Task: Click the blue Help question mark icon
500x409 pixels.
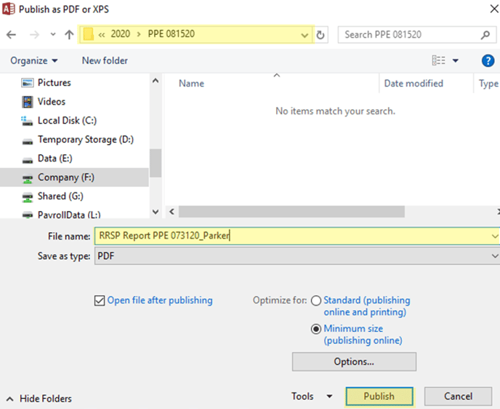Action: tap(488, 60)
